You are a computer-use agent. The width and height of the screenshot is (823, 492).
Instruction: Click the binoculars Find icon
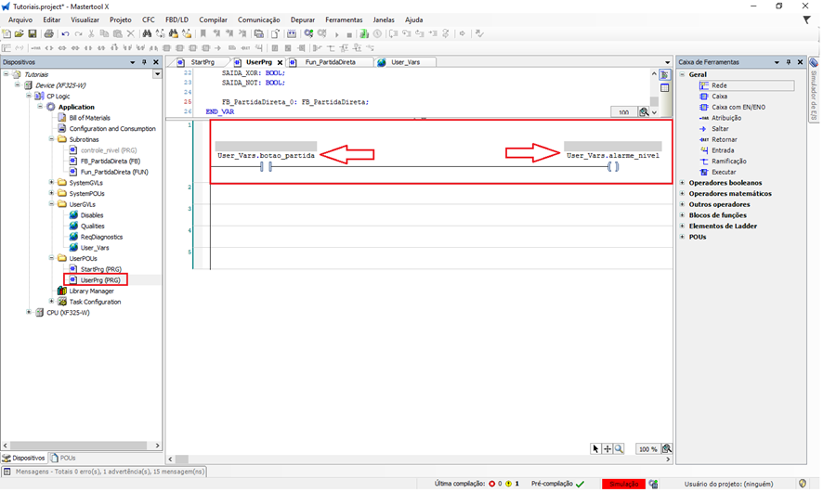click(x=147, y=33)
